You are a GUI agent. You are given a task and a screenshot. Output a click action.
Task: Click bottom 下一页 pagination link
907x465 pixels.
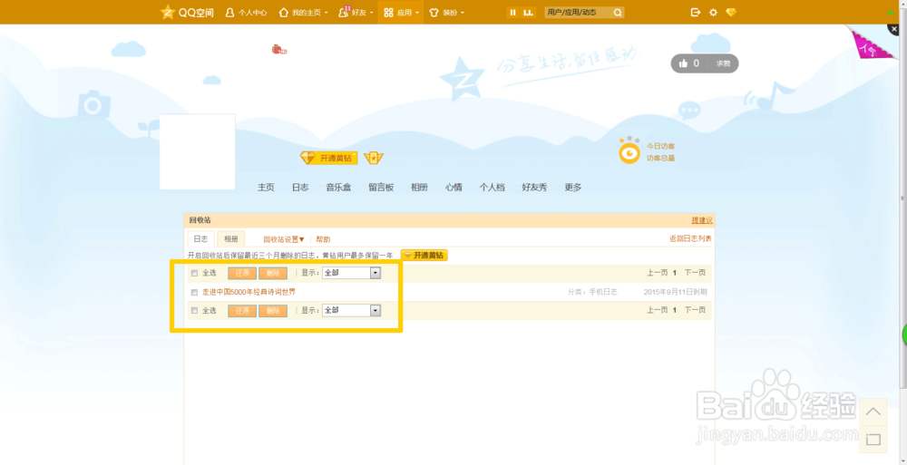[x=696, y=310]
